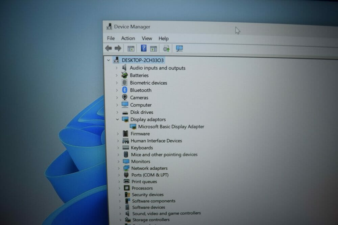This screenshot has height=225, width=338.
Task: Click the mouse icon for Mice and pointing devices
Action: click(x=126, y=154)
